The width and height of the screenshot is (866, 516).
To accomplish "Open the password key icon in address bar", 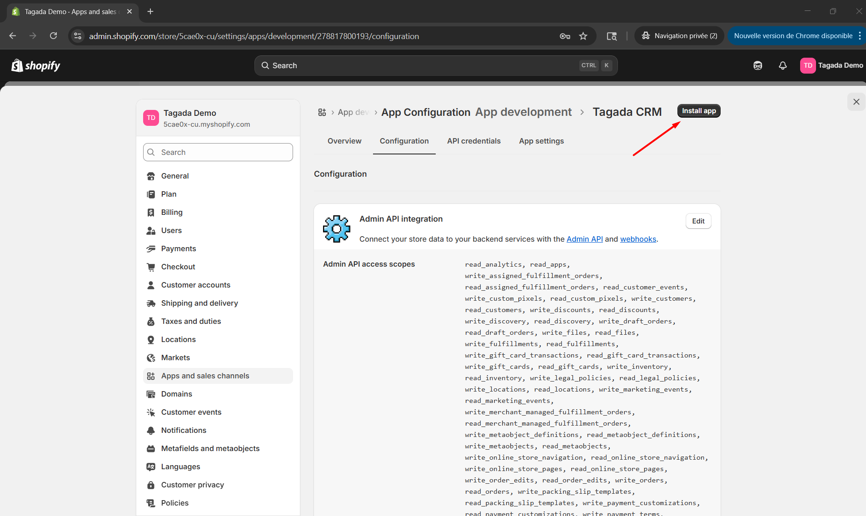I will [565, 36].
